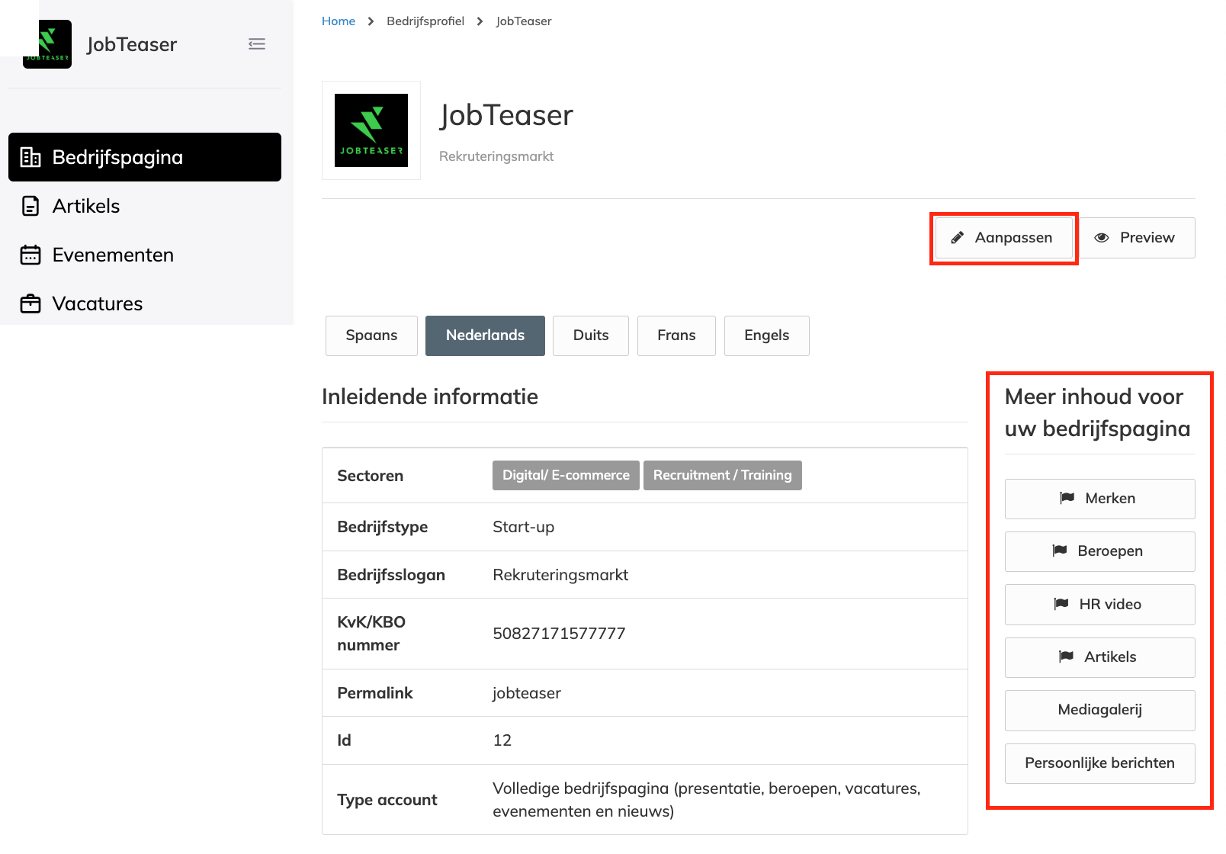Click the JobTeaser breadcrumb entry
The image size is (1226, 854).
point(524,21)
